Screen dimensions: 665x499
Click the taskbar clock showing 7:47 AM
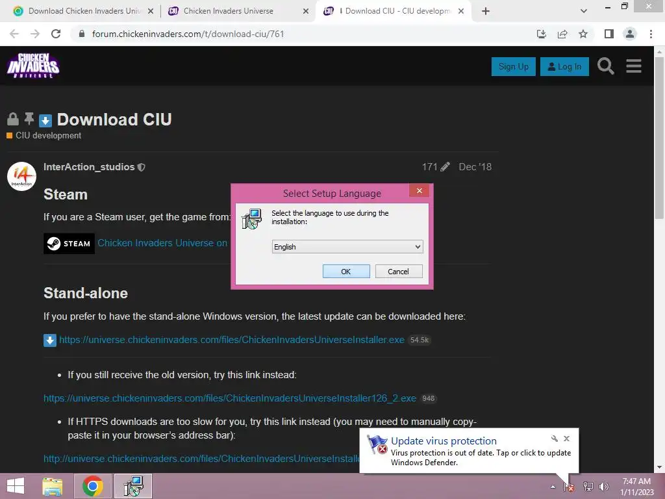[x=636, y=487]
